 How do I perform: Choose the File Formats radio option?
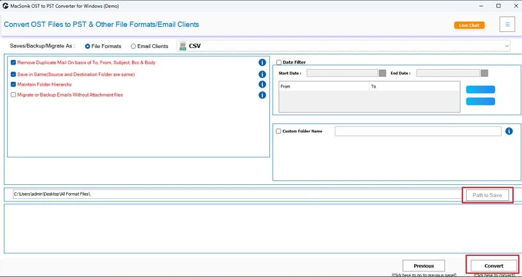point(88,46)
